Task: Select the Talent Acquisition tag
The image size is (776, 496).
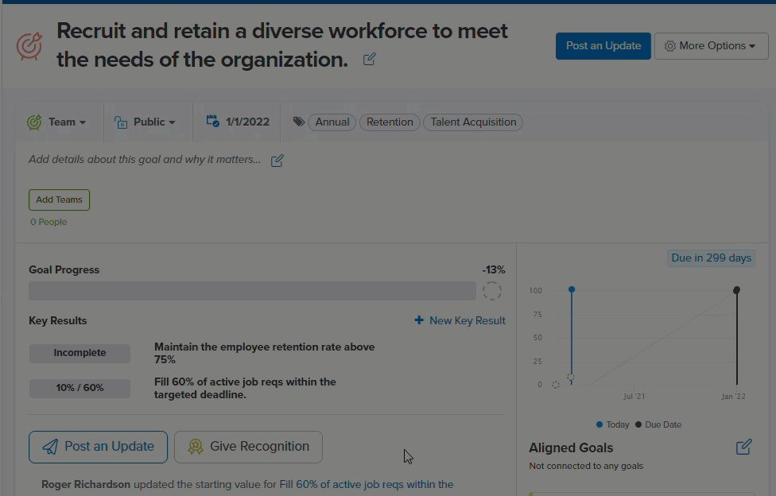Action: (473, 122)
